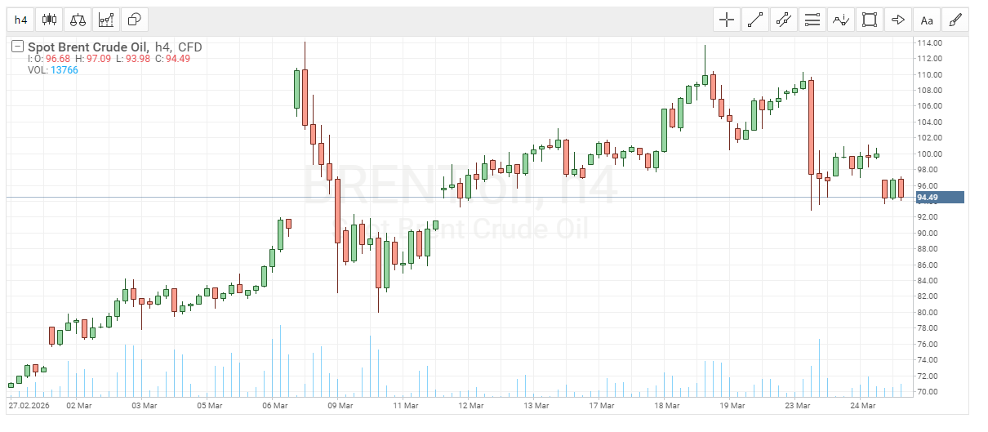This screenshot has height=432, width=988.
Task: Open the h4 timeframe selector
Action: (20, 20)
